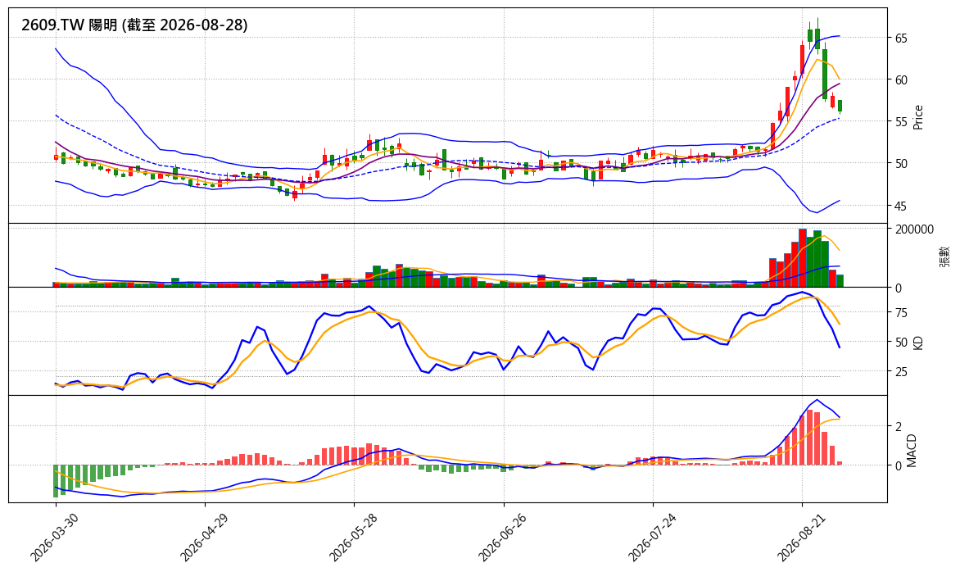Click the 0 tick on the volume axis
Image resolution: width=960 pixels, height=572 pixels.
click(x=899, y=288)
